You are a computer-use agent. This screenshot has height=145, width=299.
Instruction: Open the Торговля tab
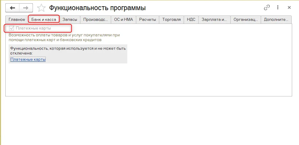tap(171, 20)
